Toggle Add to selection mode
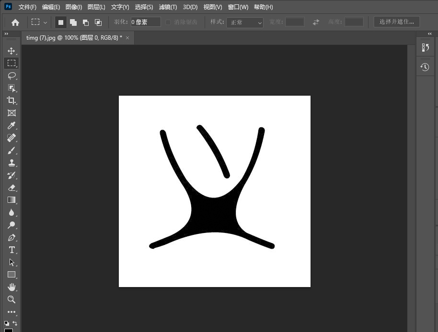The image size is (438, 332). coord(73,22)
